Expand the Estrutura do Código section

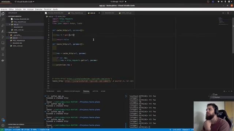click(x=16, y=124)
